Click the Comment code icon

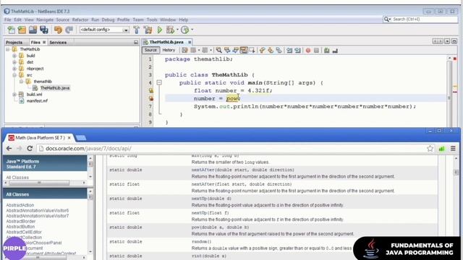pyautogui.click(x=326, y=51)
